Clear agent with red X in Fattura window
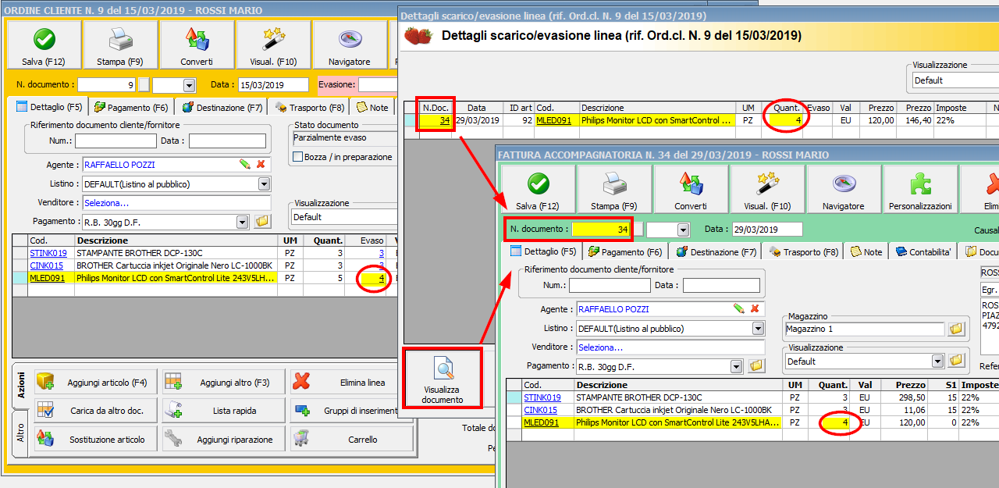The width and height of the screenshot is (999, 488). [755, 309]
